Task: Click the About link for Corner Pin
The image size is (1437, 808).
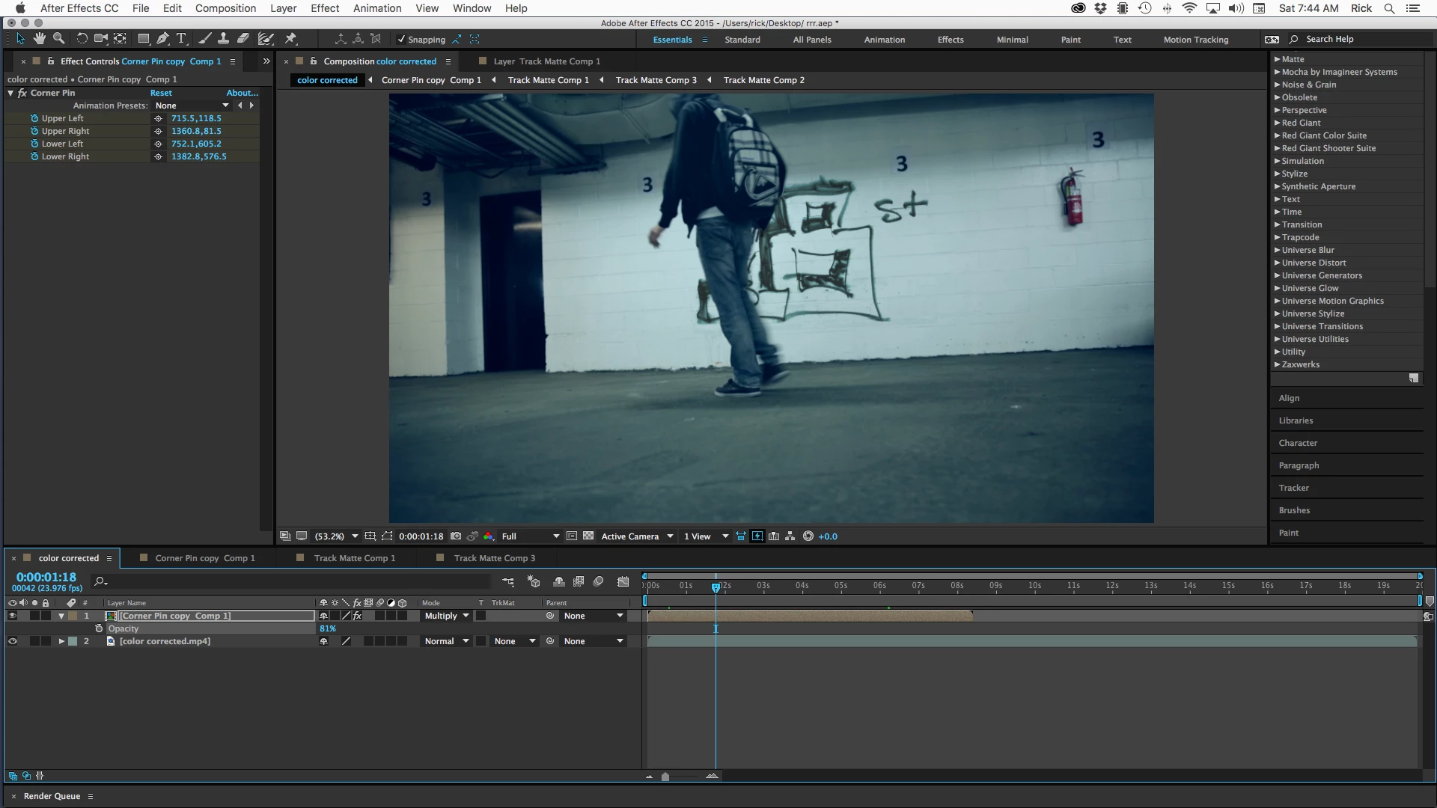Action: [242, 93]
